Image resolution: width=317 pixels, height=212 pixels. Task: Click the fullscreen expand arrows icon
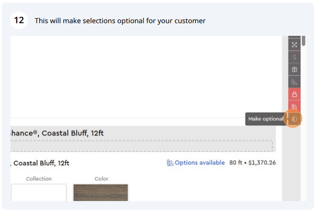click(294, 45)
